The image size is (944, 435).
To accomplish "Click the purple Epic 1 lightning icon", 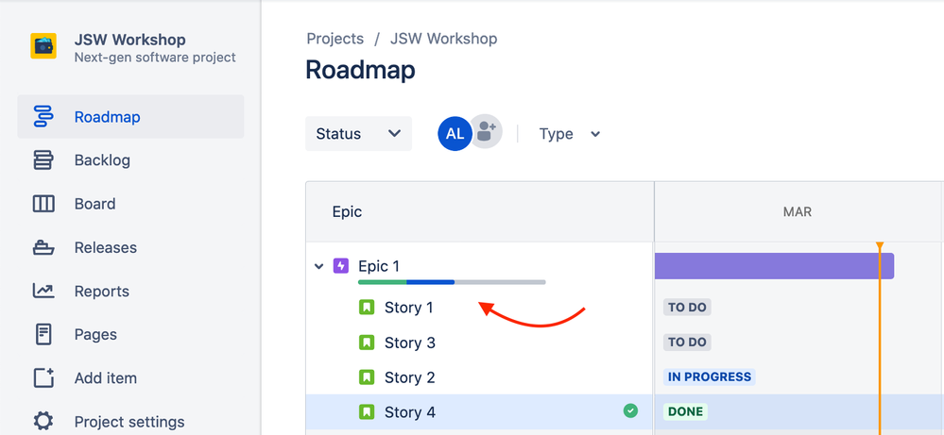I will 341,265.
